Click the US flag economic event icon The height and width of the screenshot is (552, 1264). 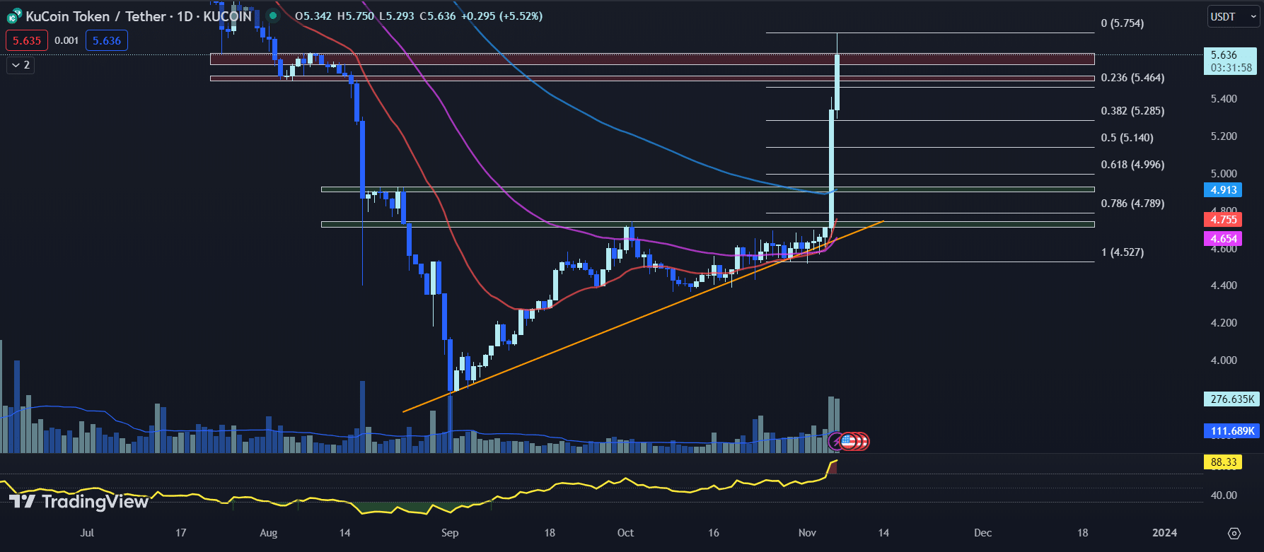[848, 442]
